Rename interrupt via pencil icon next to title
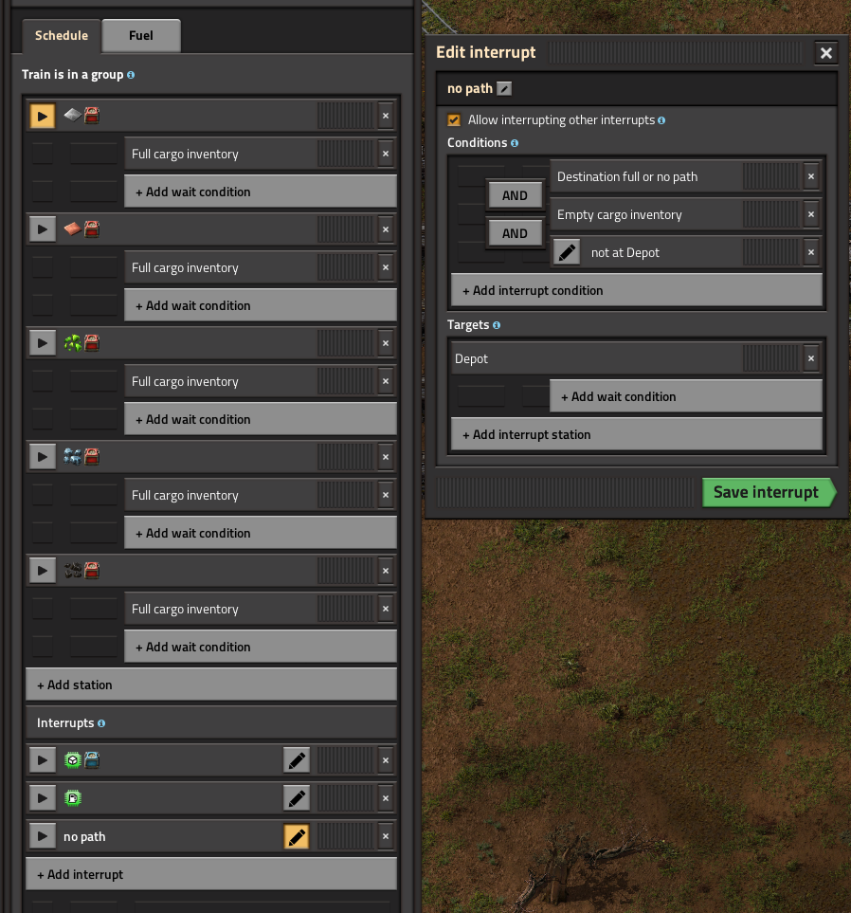Screen dimensions: 851x913 click(x=504, y=89)
